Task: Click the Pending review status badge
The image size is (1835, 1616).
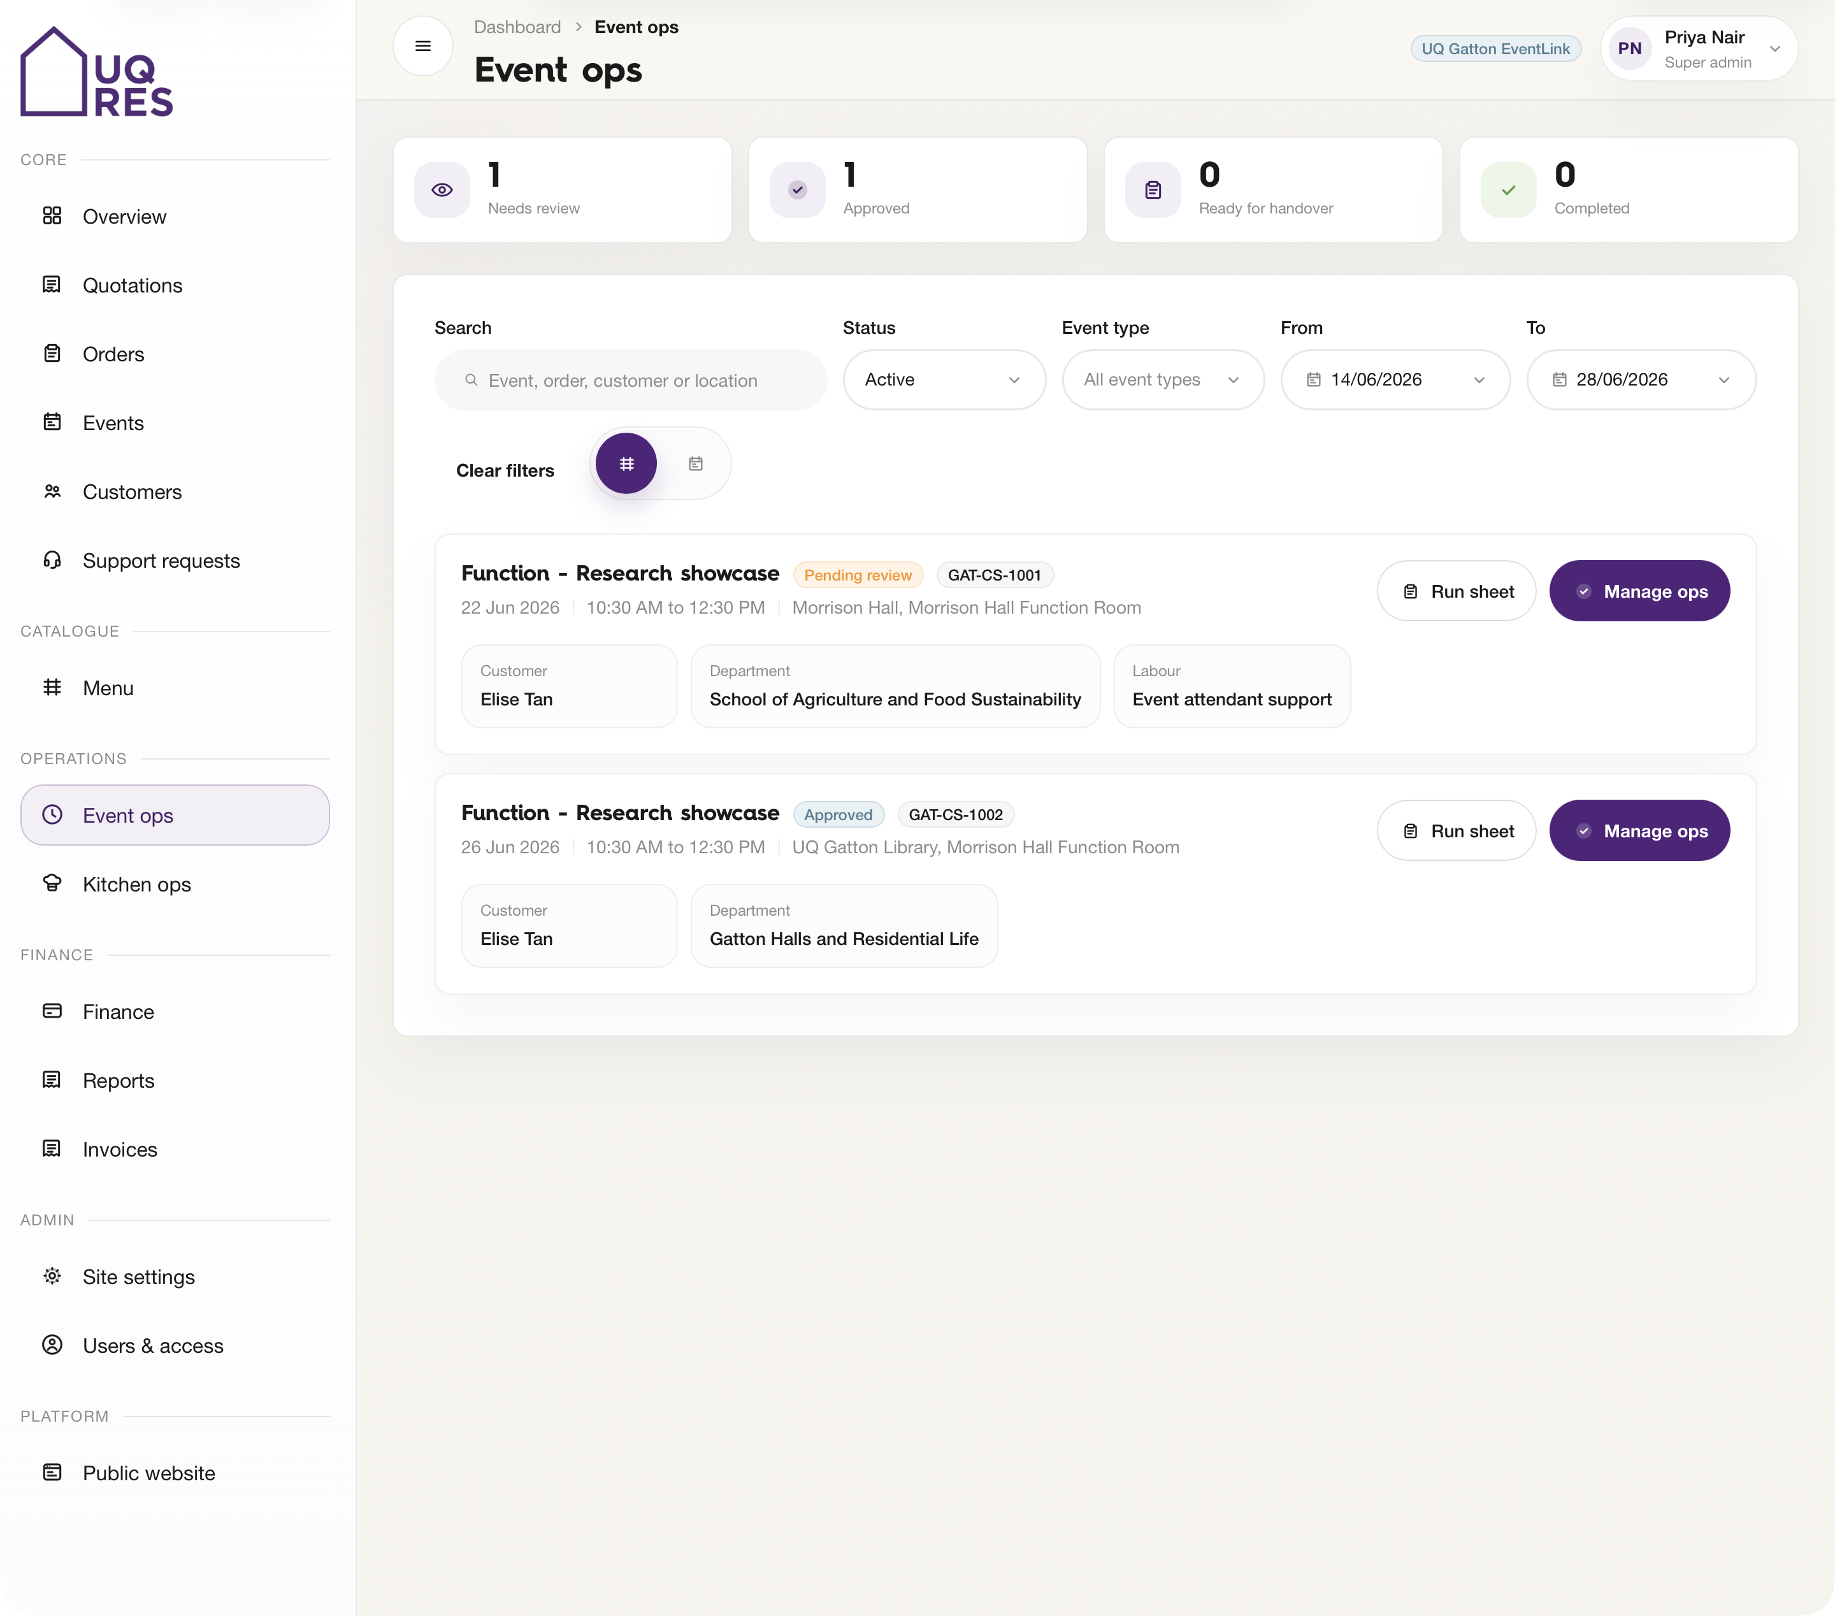Action: [x=858, y=575]
